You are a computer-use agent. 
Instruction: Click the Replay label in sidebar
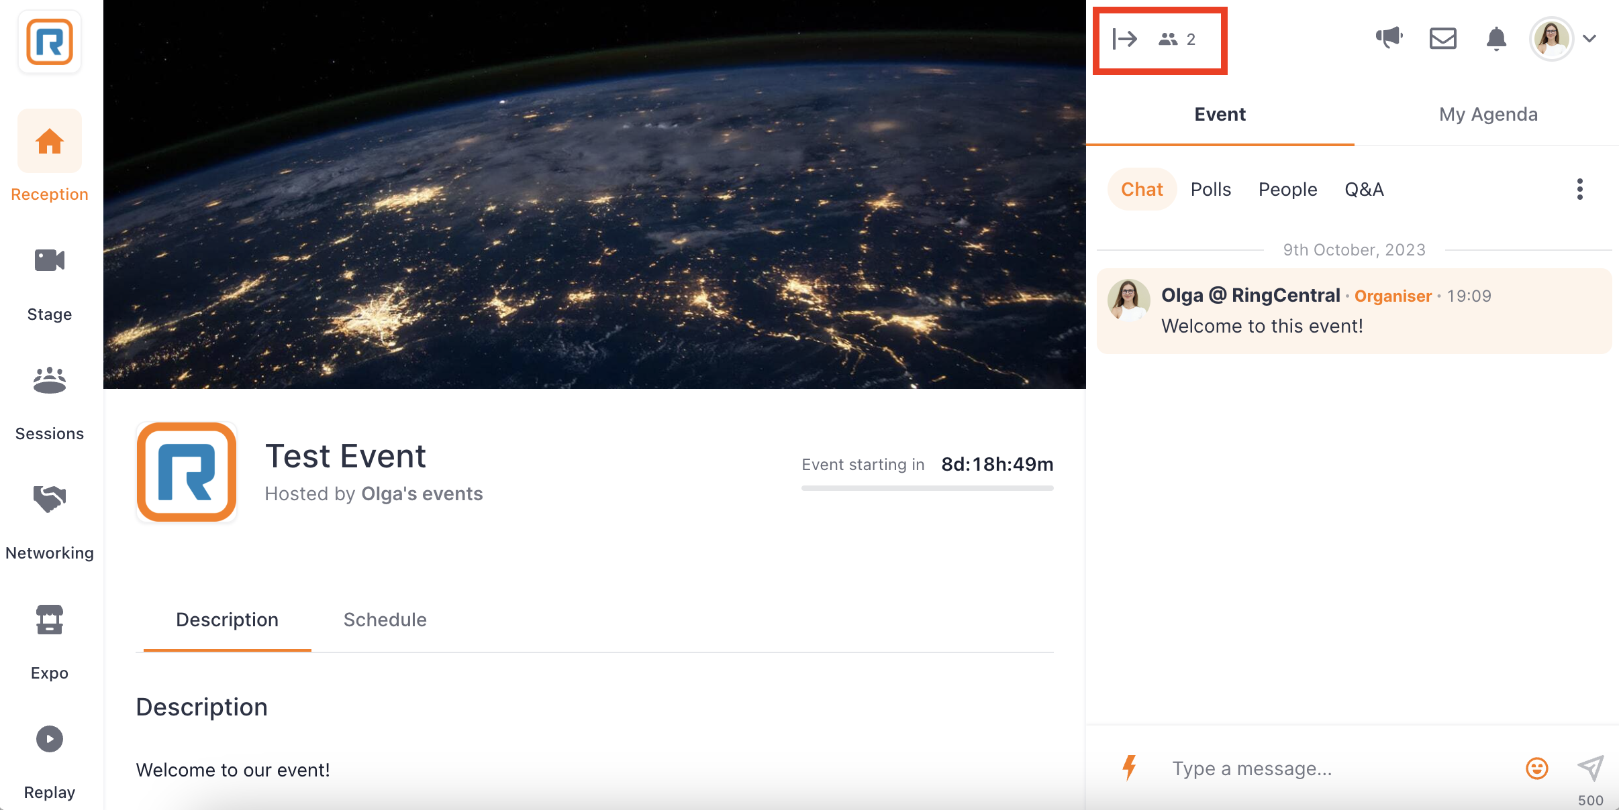coord(50,793)
